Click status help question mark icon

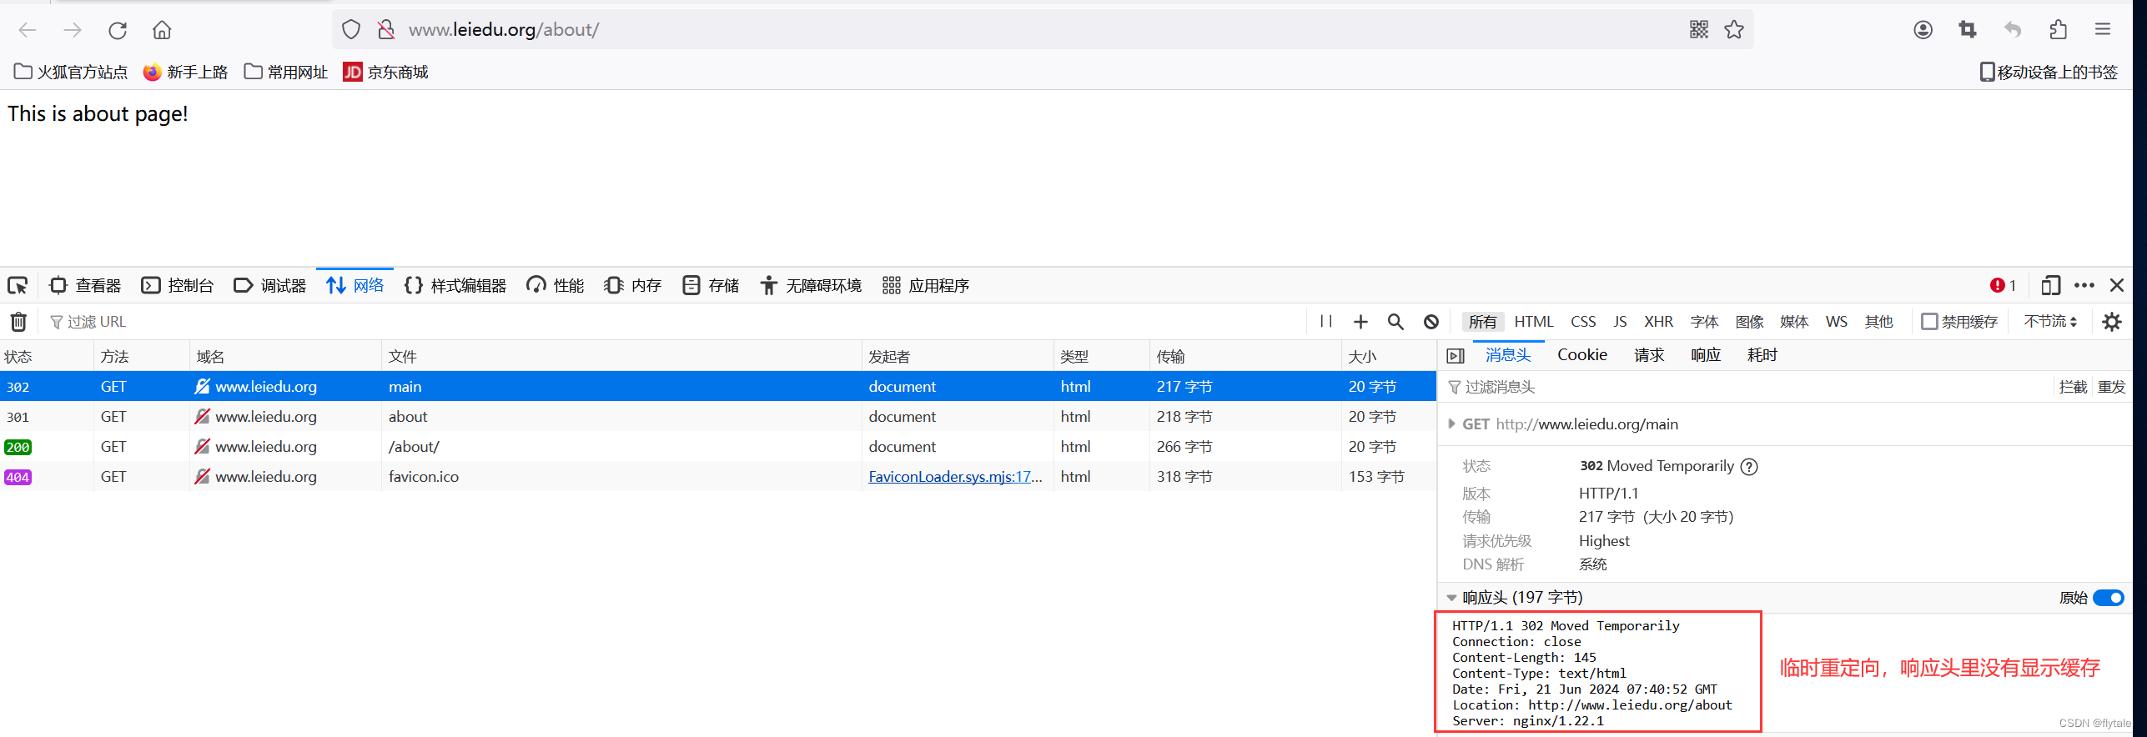click(1749, 467)
